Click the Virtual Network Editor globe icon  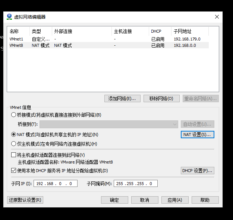9,17
